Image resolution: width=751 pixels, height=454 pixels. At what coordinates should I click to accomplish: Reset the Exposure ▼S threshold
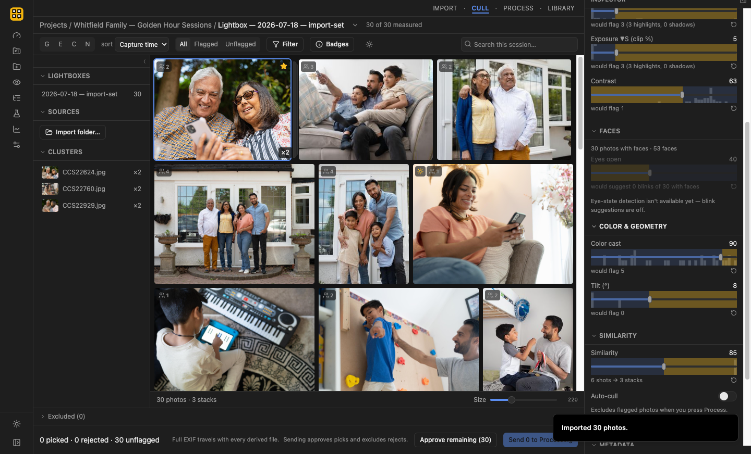tap(733, 66)
